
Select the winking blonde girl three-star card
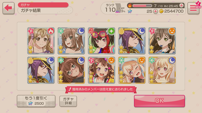(x=132, y=70)
